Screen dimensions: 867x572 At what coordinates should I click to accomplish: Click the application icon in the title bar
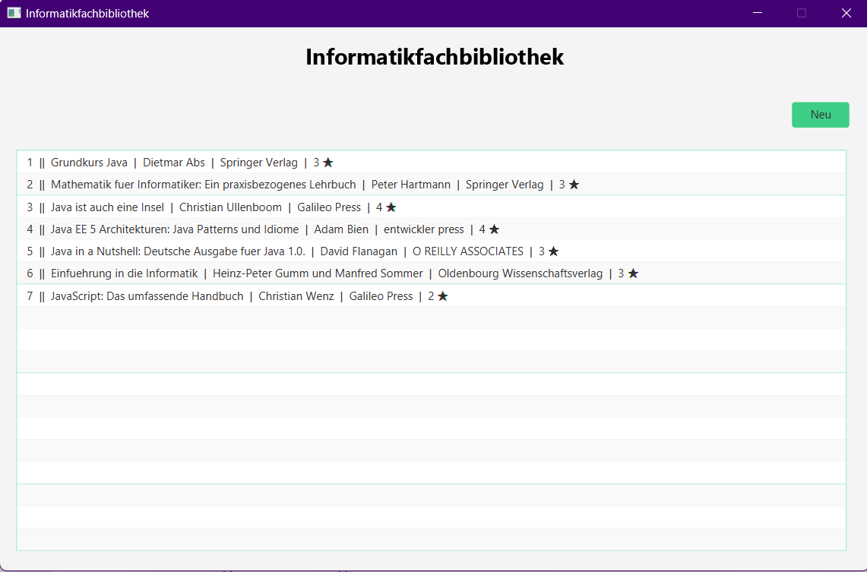point(14,13)
